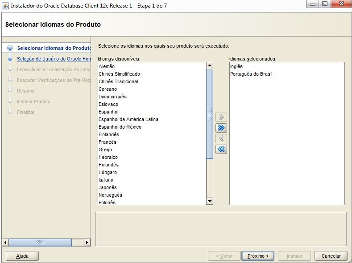
Task: Click the single left arrow remove button
Action: point(221,138)
